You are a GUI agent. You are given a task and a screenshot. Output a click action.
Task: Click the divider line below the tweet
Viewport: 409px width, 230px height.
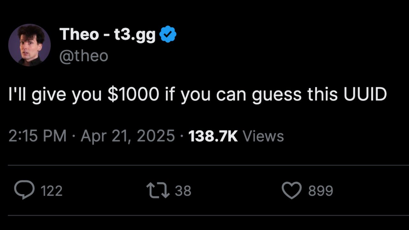coord(204,165)
